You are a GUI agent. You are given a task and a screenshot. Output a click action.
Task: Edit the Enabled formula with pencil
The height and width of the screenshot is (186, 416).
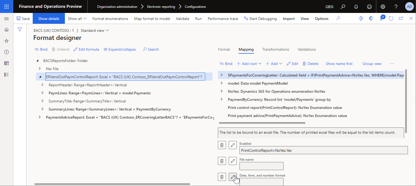233,145
